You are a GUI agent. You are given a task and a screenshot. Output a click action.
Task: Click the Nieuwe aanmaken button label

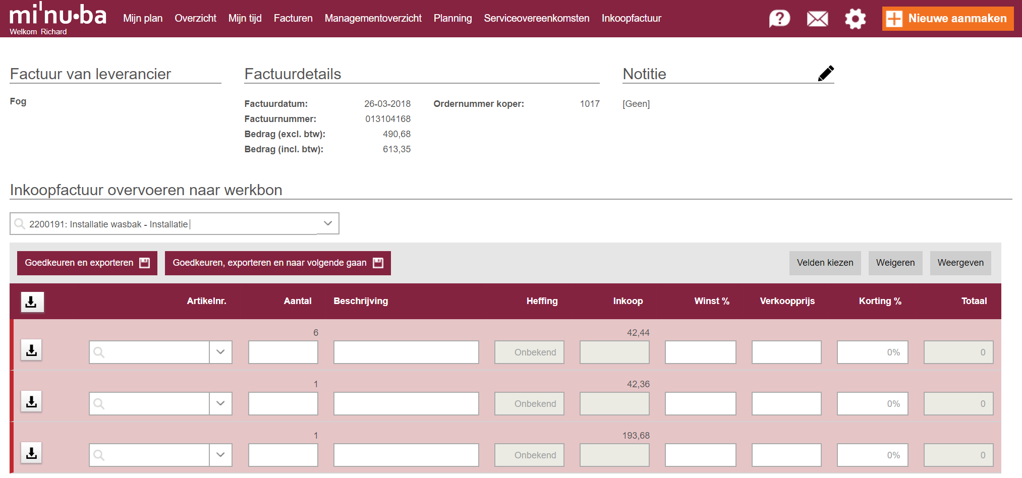pyautogui.click(x=957, y=18)
